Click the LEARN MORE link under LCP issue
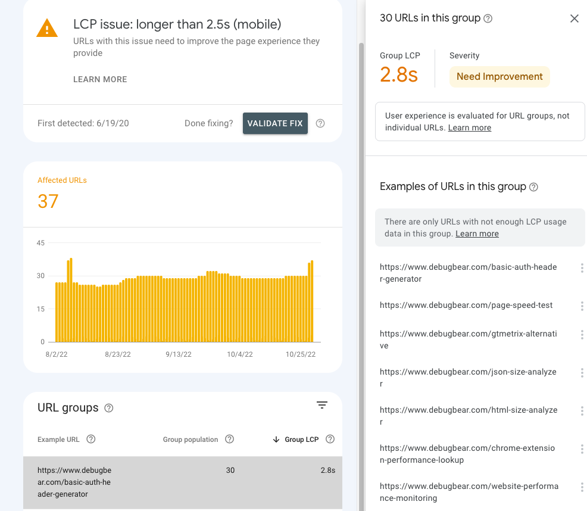The height and width of the screenshot is (511, 587). pyautogui.click(x=100, y=79)
